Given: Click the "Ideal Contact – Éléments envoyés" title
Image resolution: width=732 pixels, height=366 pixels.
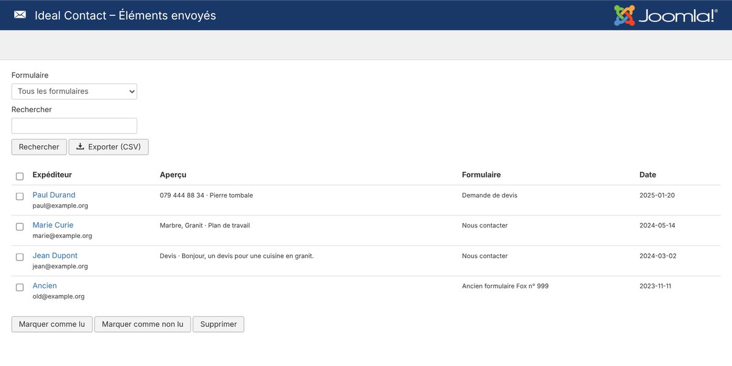Looking at the screenshot, I should (x=125, y=15).
